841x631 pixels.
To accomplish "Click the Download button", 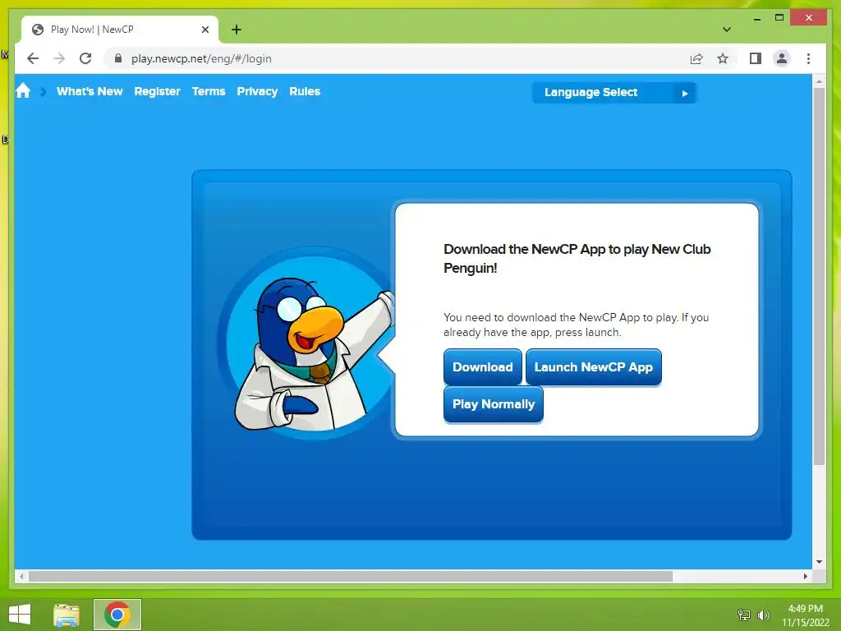I will click(483, 367).
